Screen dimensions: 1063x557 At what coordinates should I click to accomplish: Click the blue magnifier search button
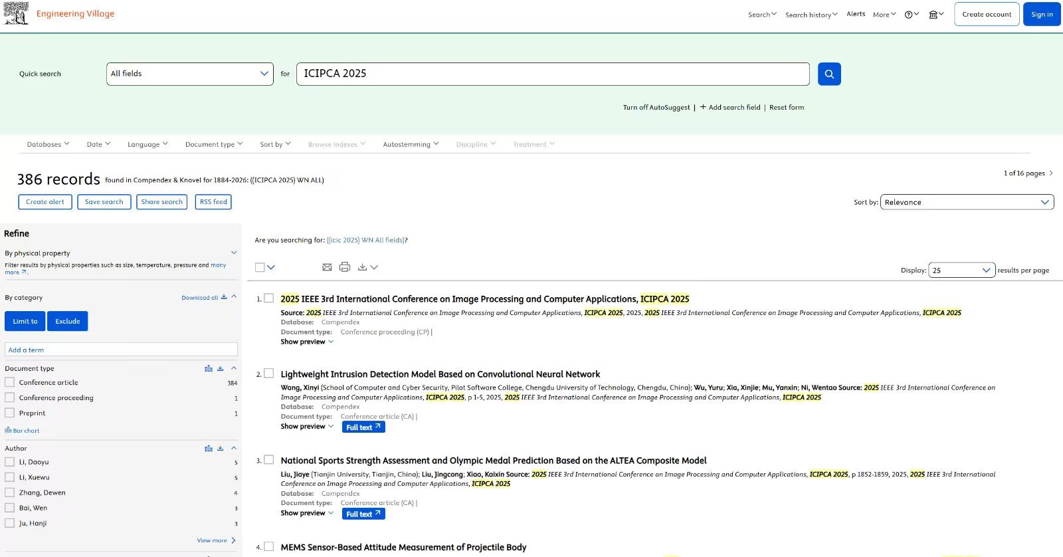coord(829,74)
